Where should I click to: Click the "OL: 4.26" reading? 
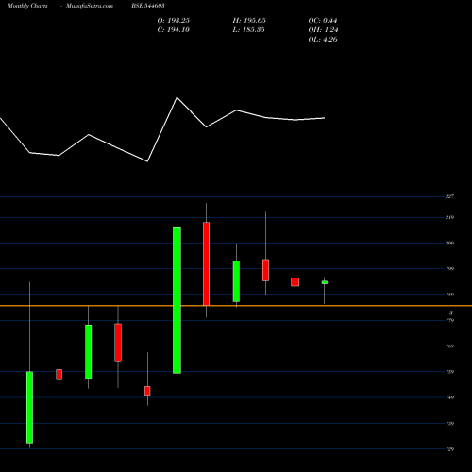coord(323,40)
